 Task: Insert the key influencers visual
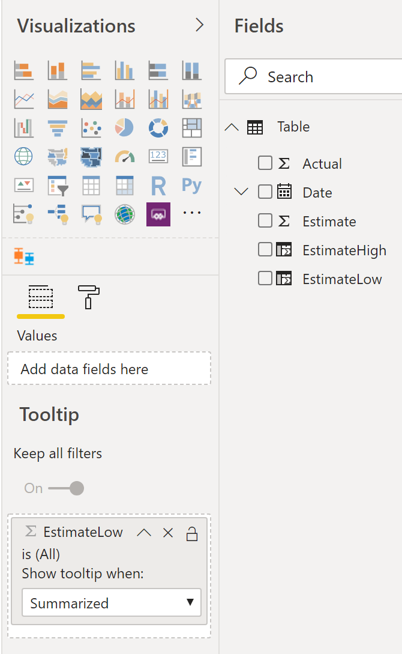[24, 214]
